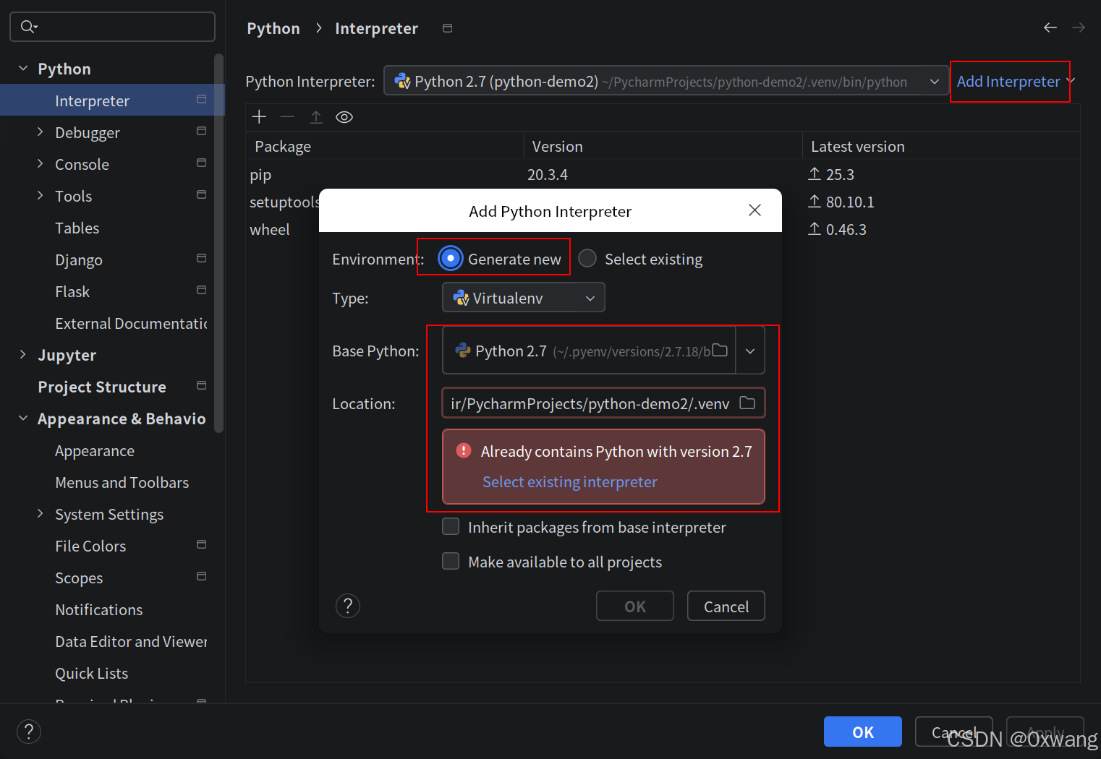The height and width of the screenshot is (759, 1101).
Task: Click Cancel in Add Python Interpreter dialog
Action: [726, 606]
